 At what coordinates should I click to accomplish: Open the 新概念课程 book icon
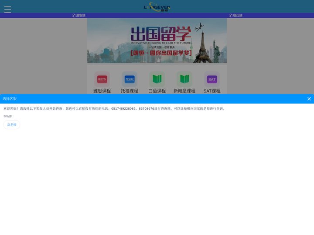click(184, 79)
